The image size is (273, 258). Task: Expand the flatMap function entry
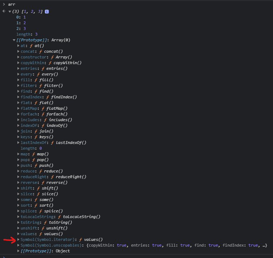coord(18,108)
